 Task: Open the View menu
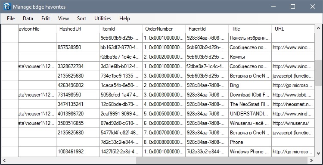pos(63,19)
